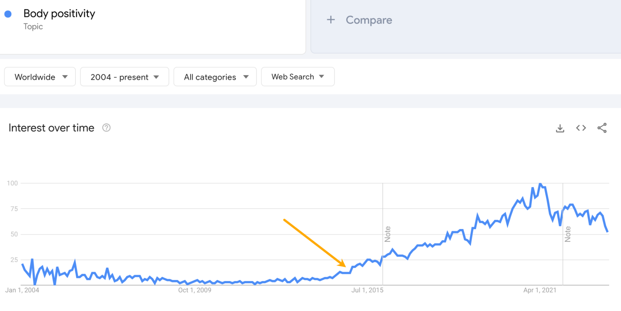
Task: Share the Body positivity trends chart
Action: point(602,128)
